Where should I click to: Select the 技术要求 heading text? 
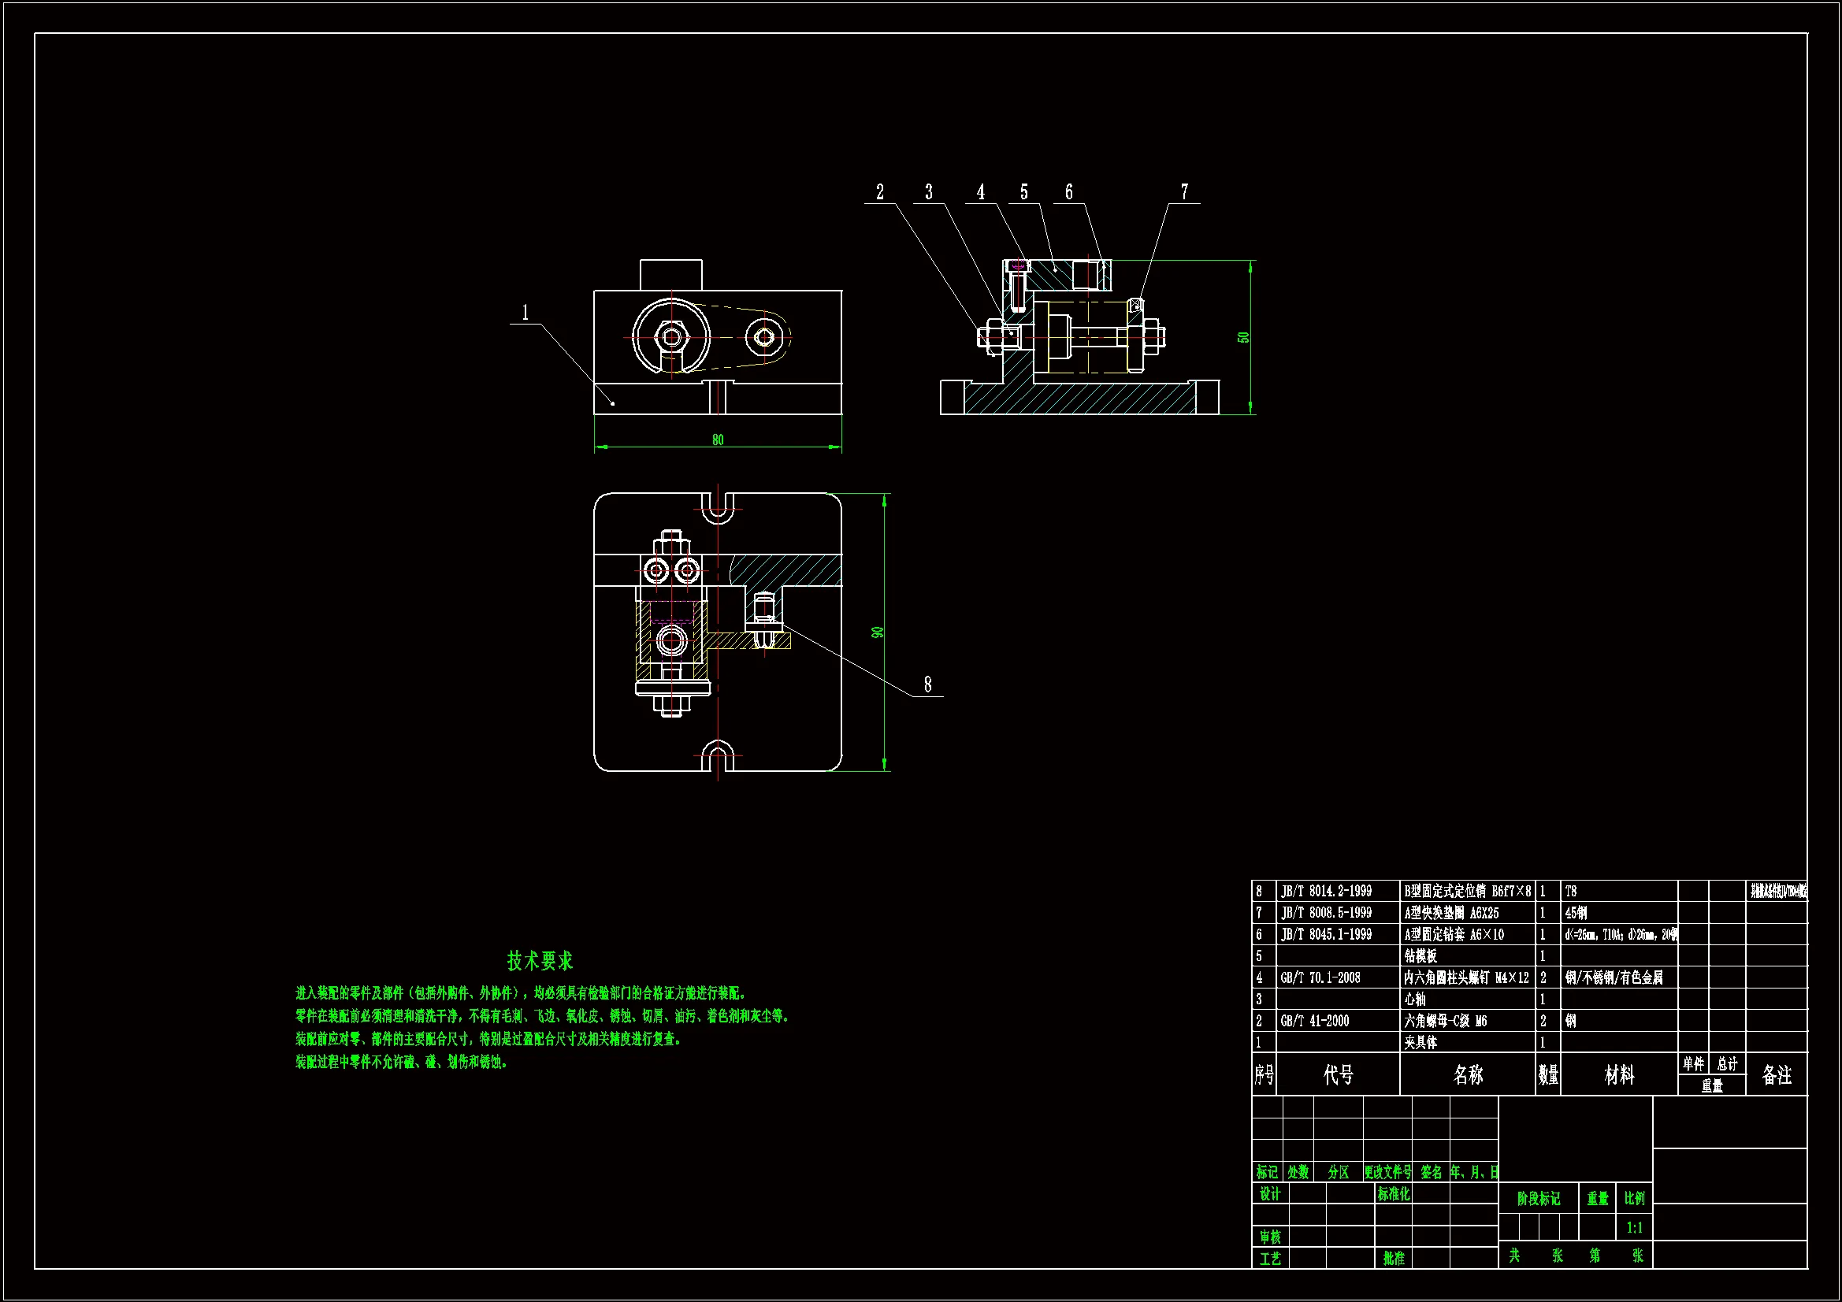point(539,960)
